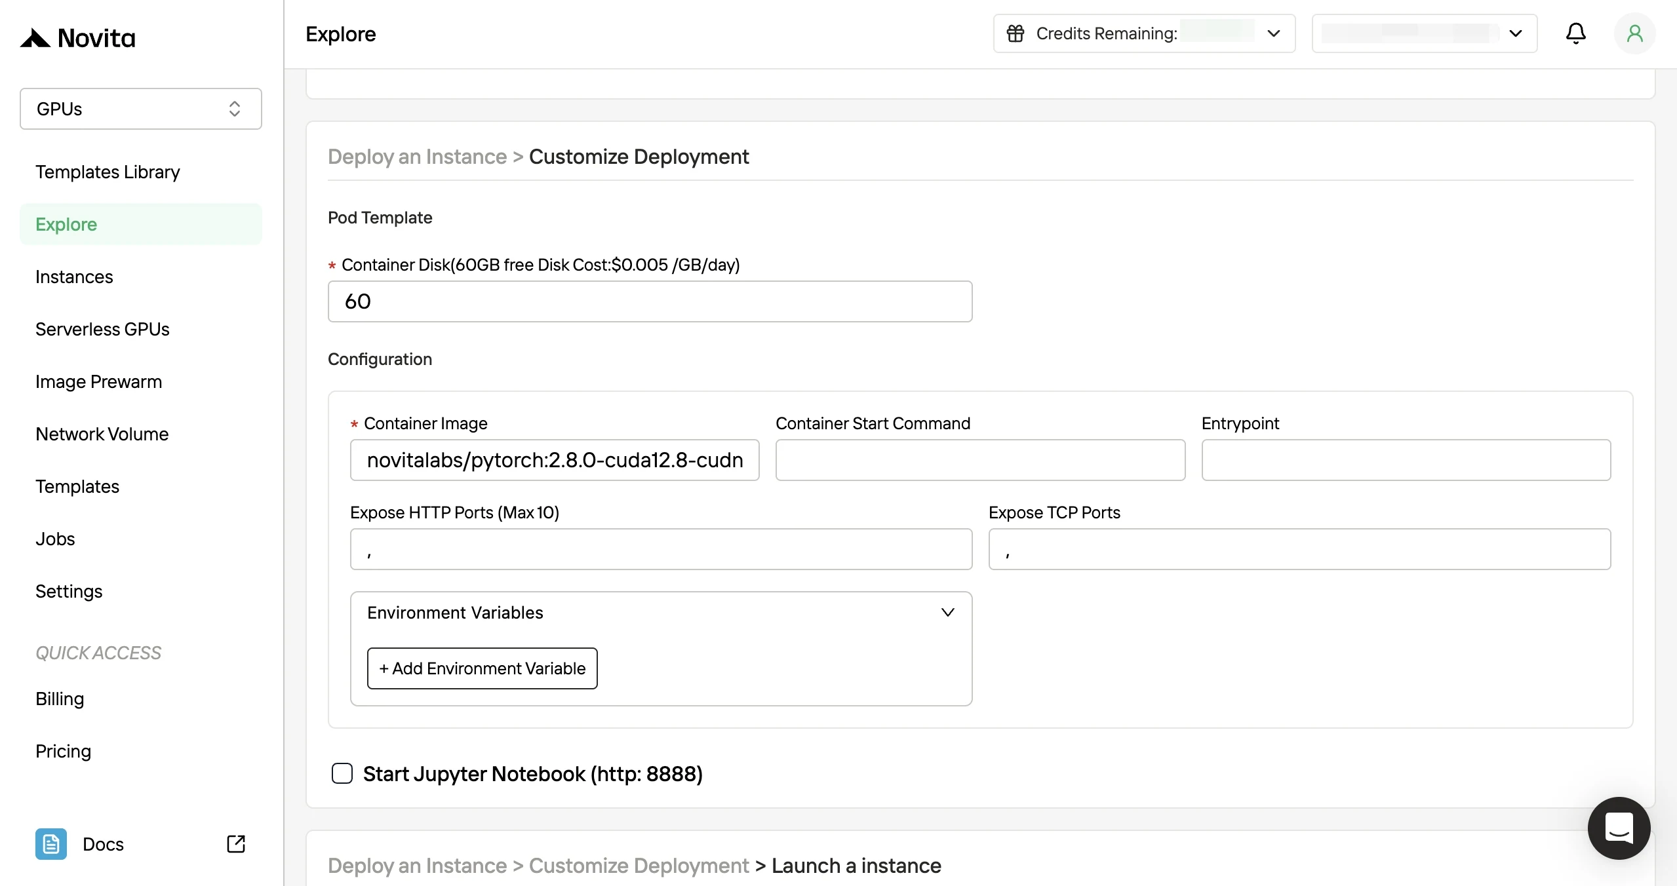This screenshot has width=1677, height=886.
Task: Click Add Environment Variable button
Action: click(482, 668)
